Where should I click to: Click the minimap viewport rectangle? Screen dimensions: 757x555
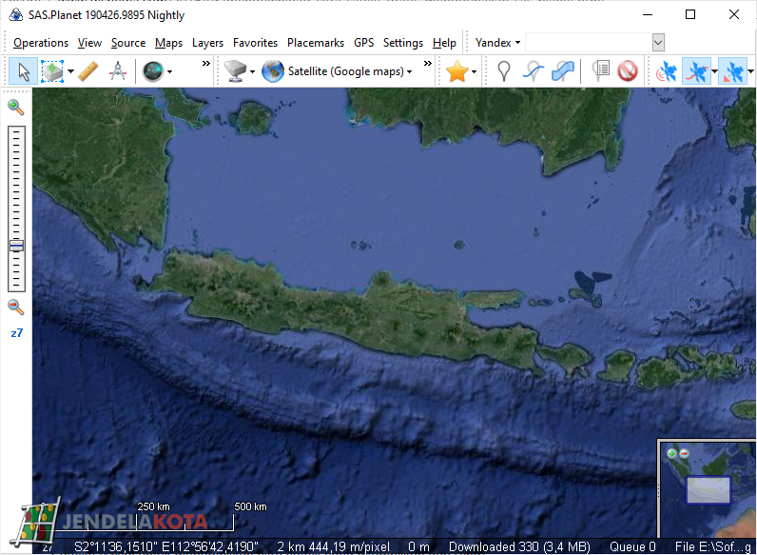[708, 489]
